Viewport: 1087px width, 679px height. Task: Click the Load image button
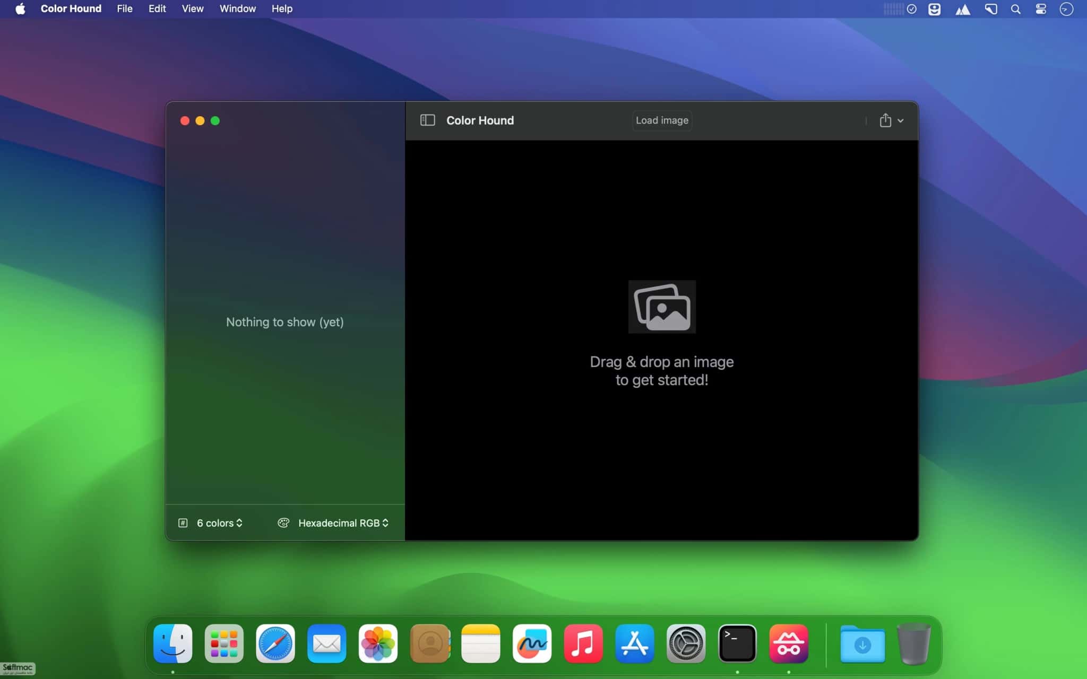pyautogui.click(x=662, y=120)
